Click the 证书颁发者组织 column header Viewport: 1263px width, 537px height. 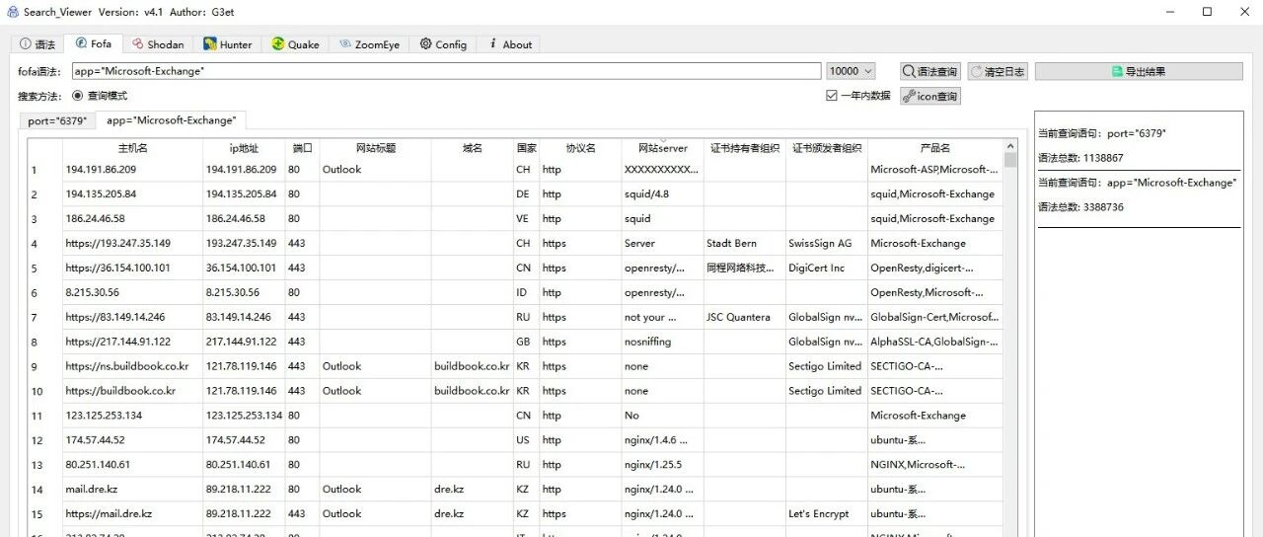[x=827, y=148]
